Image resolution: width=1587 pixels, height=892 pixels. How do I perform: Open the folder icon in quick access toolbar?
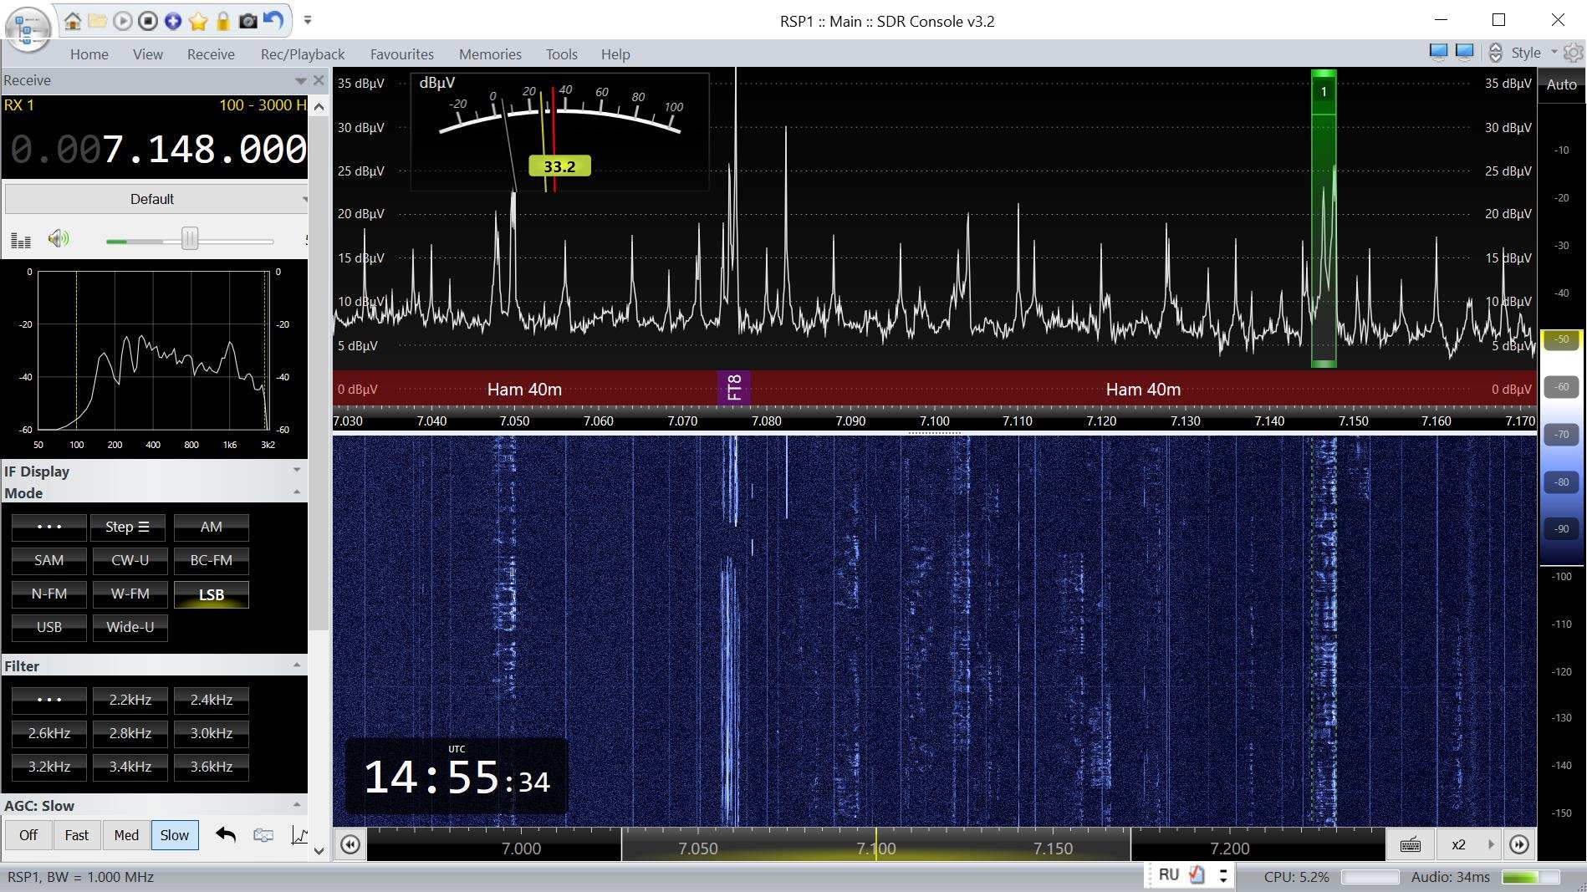(98, 21)
